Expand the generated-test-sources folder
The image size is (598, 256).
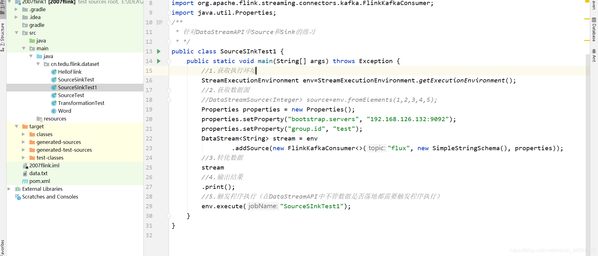click(23, 150)
